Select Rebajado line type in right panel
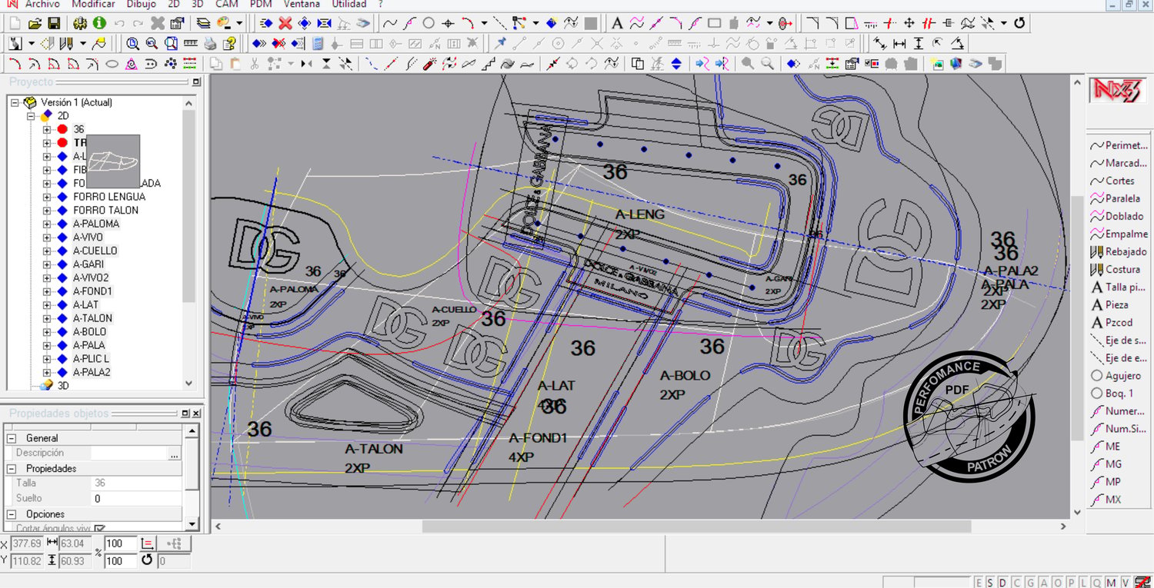Viewport: 1154px width, 588px height. [1119, 251]
